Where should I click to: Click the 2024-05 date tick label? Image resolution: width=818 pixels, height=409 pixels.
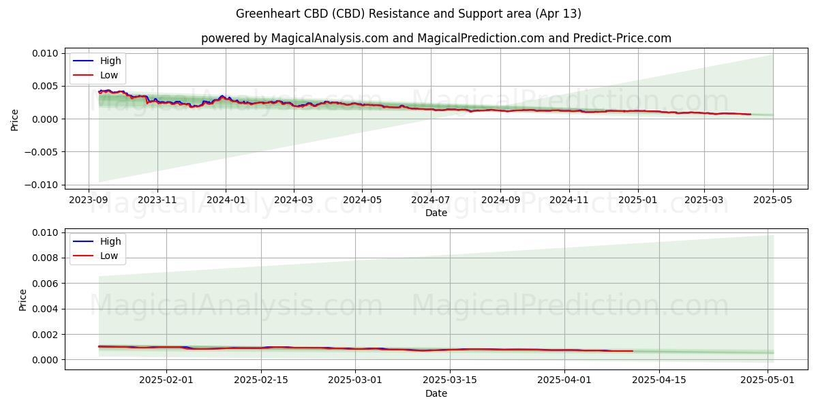[x=362, y=200]
